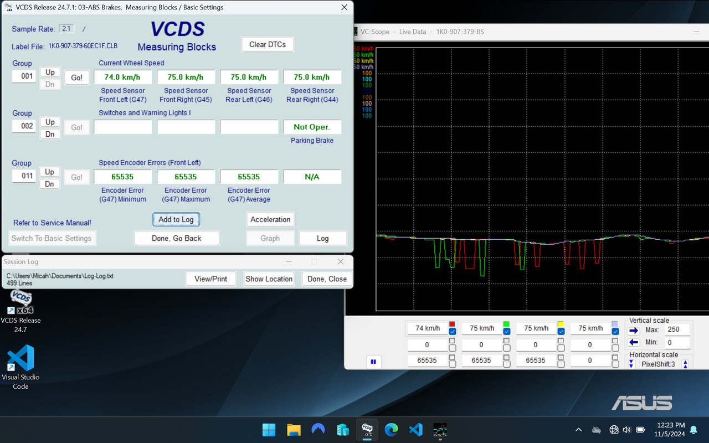Click the red channel color swatch

tap(453, 324)
